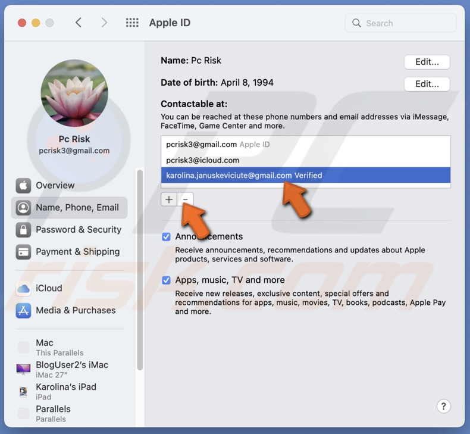The width and height of the screenshot is (470, 434).
Task: Close window with red button
Action: pyautogui.click(x=22, y=23)
